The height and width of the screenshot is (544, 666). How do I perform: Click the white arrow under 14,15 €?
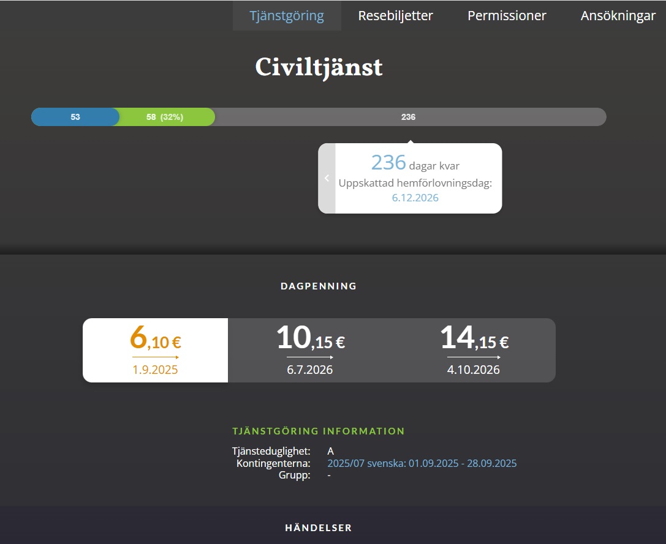click(x=474, y=357)
